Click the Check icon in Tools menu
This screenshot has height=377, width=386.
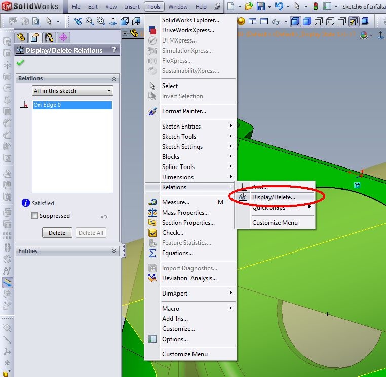(x=152, y=233)
